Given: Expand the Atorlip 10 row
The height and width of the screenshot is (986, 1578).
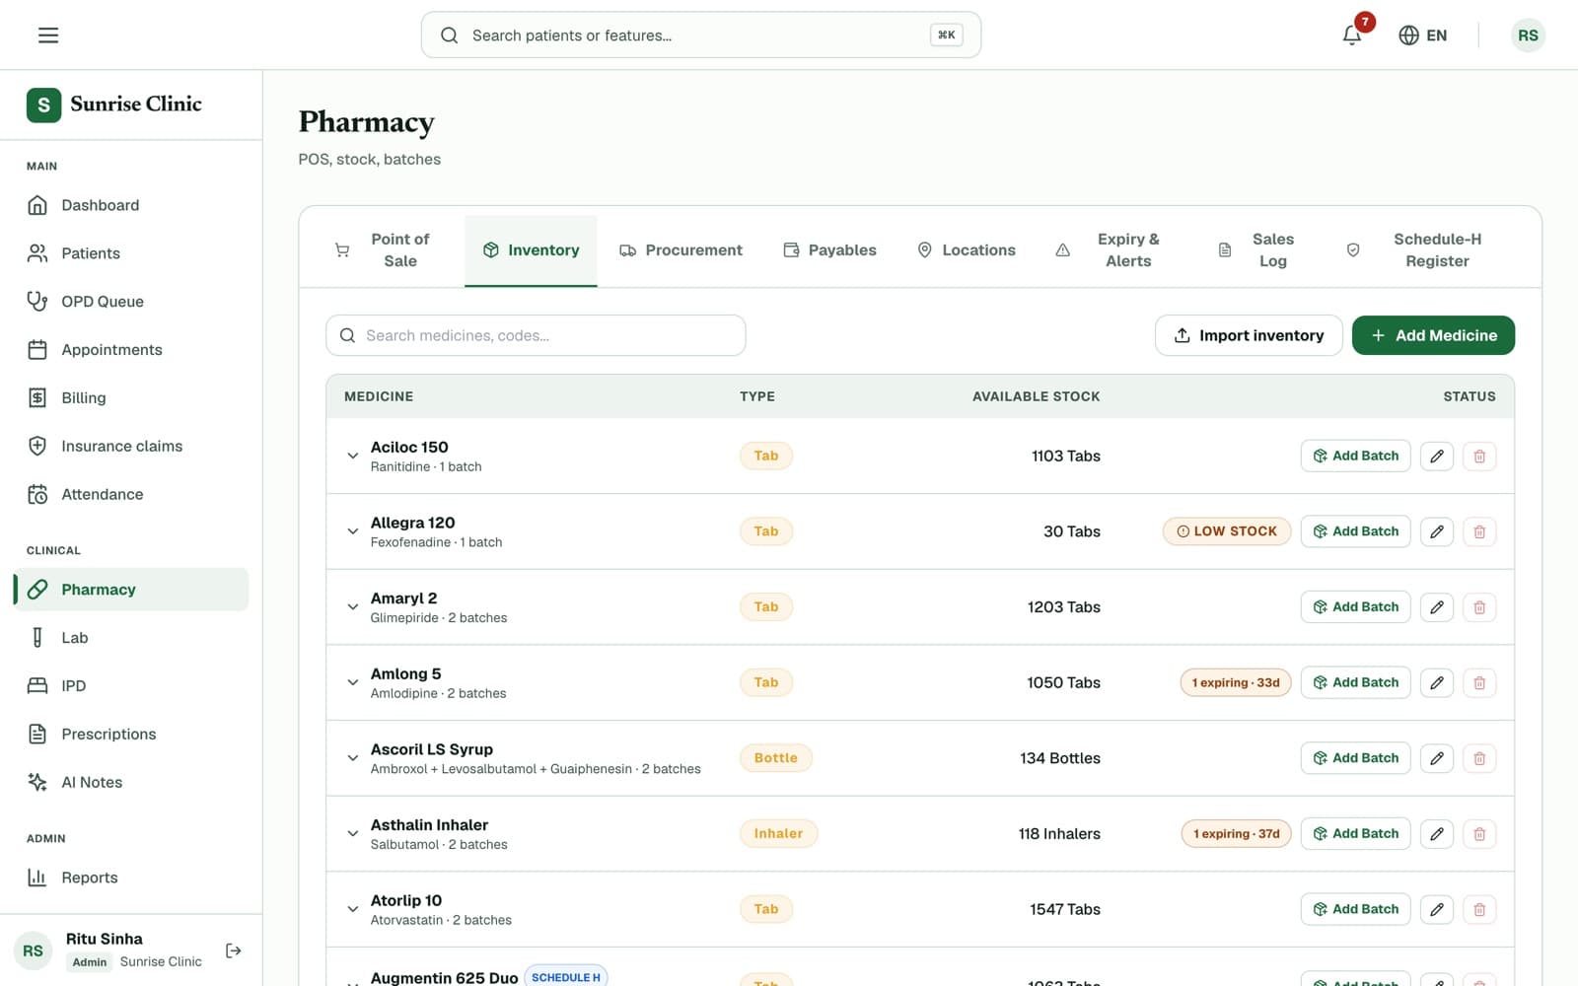Looking at the screenshot, I should (352, 909).
